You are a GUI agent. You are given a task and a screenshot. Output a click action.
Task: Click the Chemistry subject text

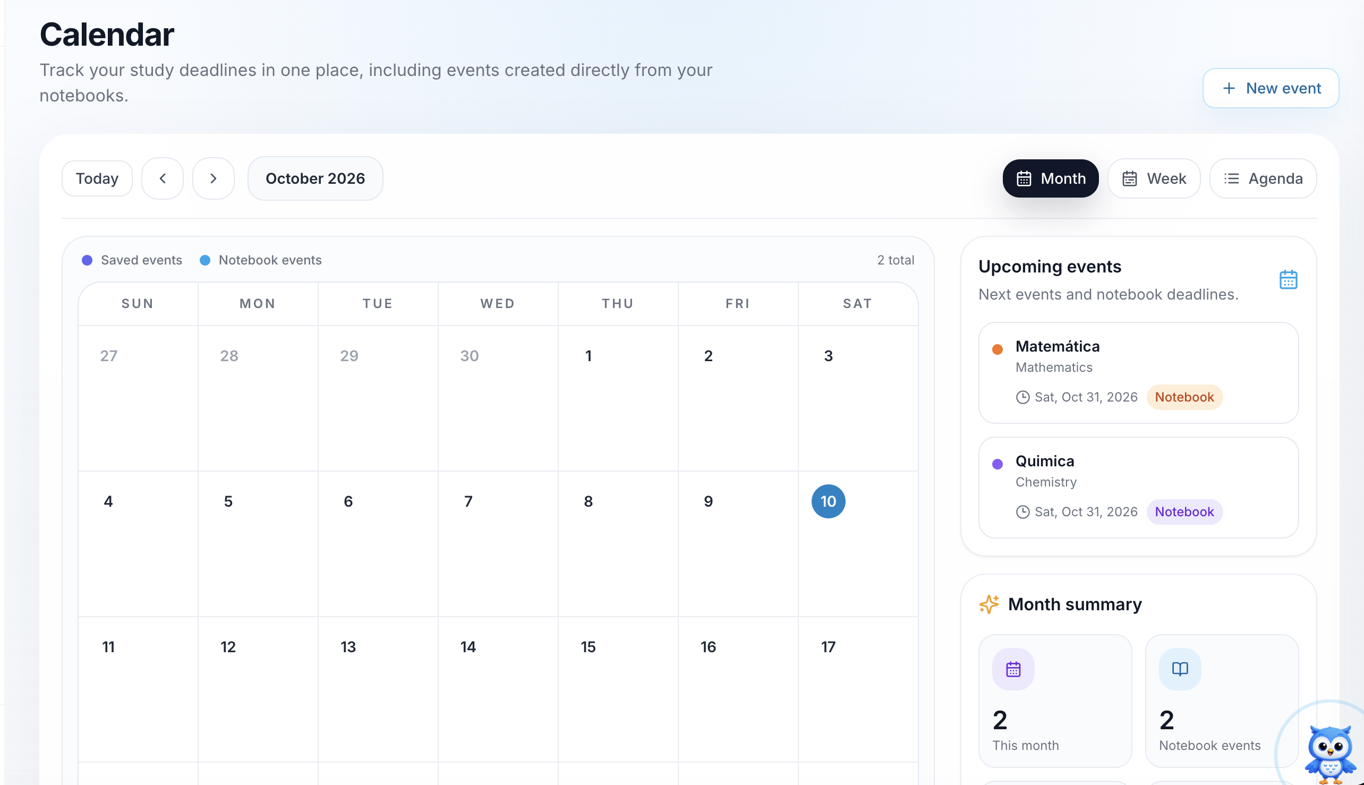[x=1046, y=483]
